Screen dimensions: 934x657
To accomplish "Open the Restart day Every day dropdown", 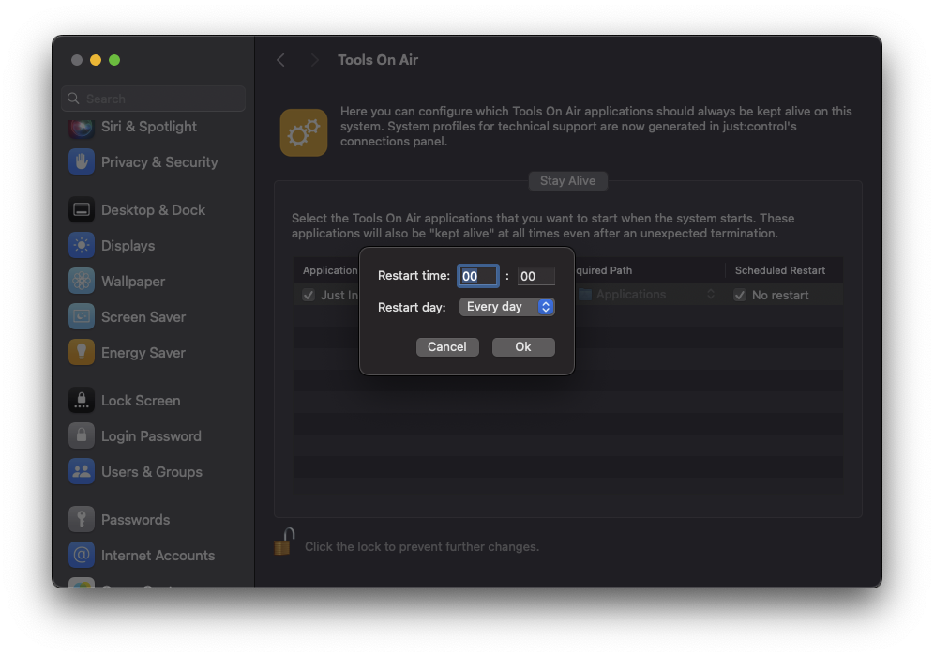I will point(507,307).
